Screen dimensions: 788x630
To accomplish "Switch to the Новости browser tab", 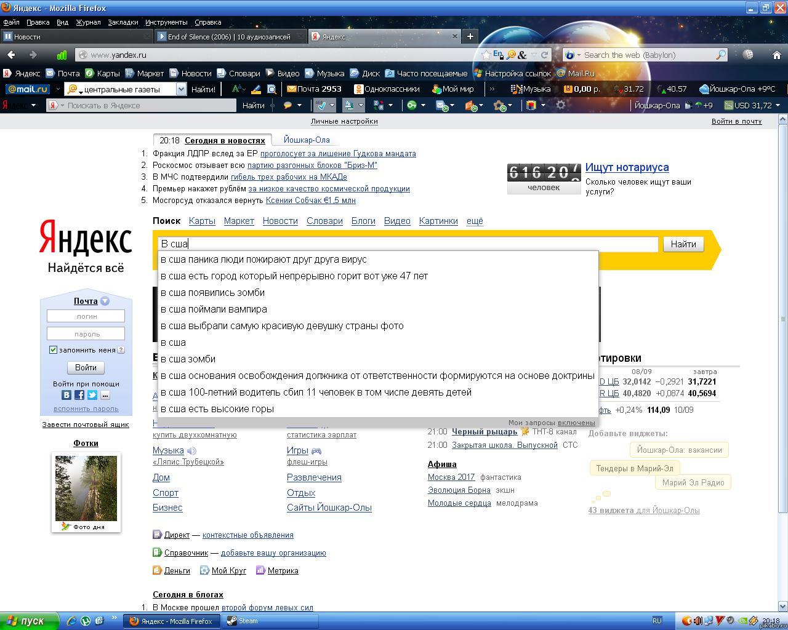I will [x=76, y=36].
